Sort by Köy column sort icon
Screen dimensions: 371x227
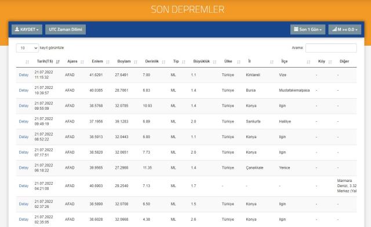click(330, 62)
